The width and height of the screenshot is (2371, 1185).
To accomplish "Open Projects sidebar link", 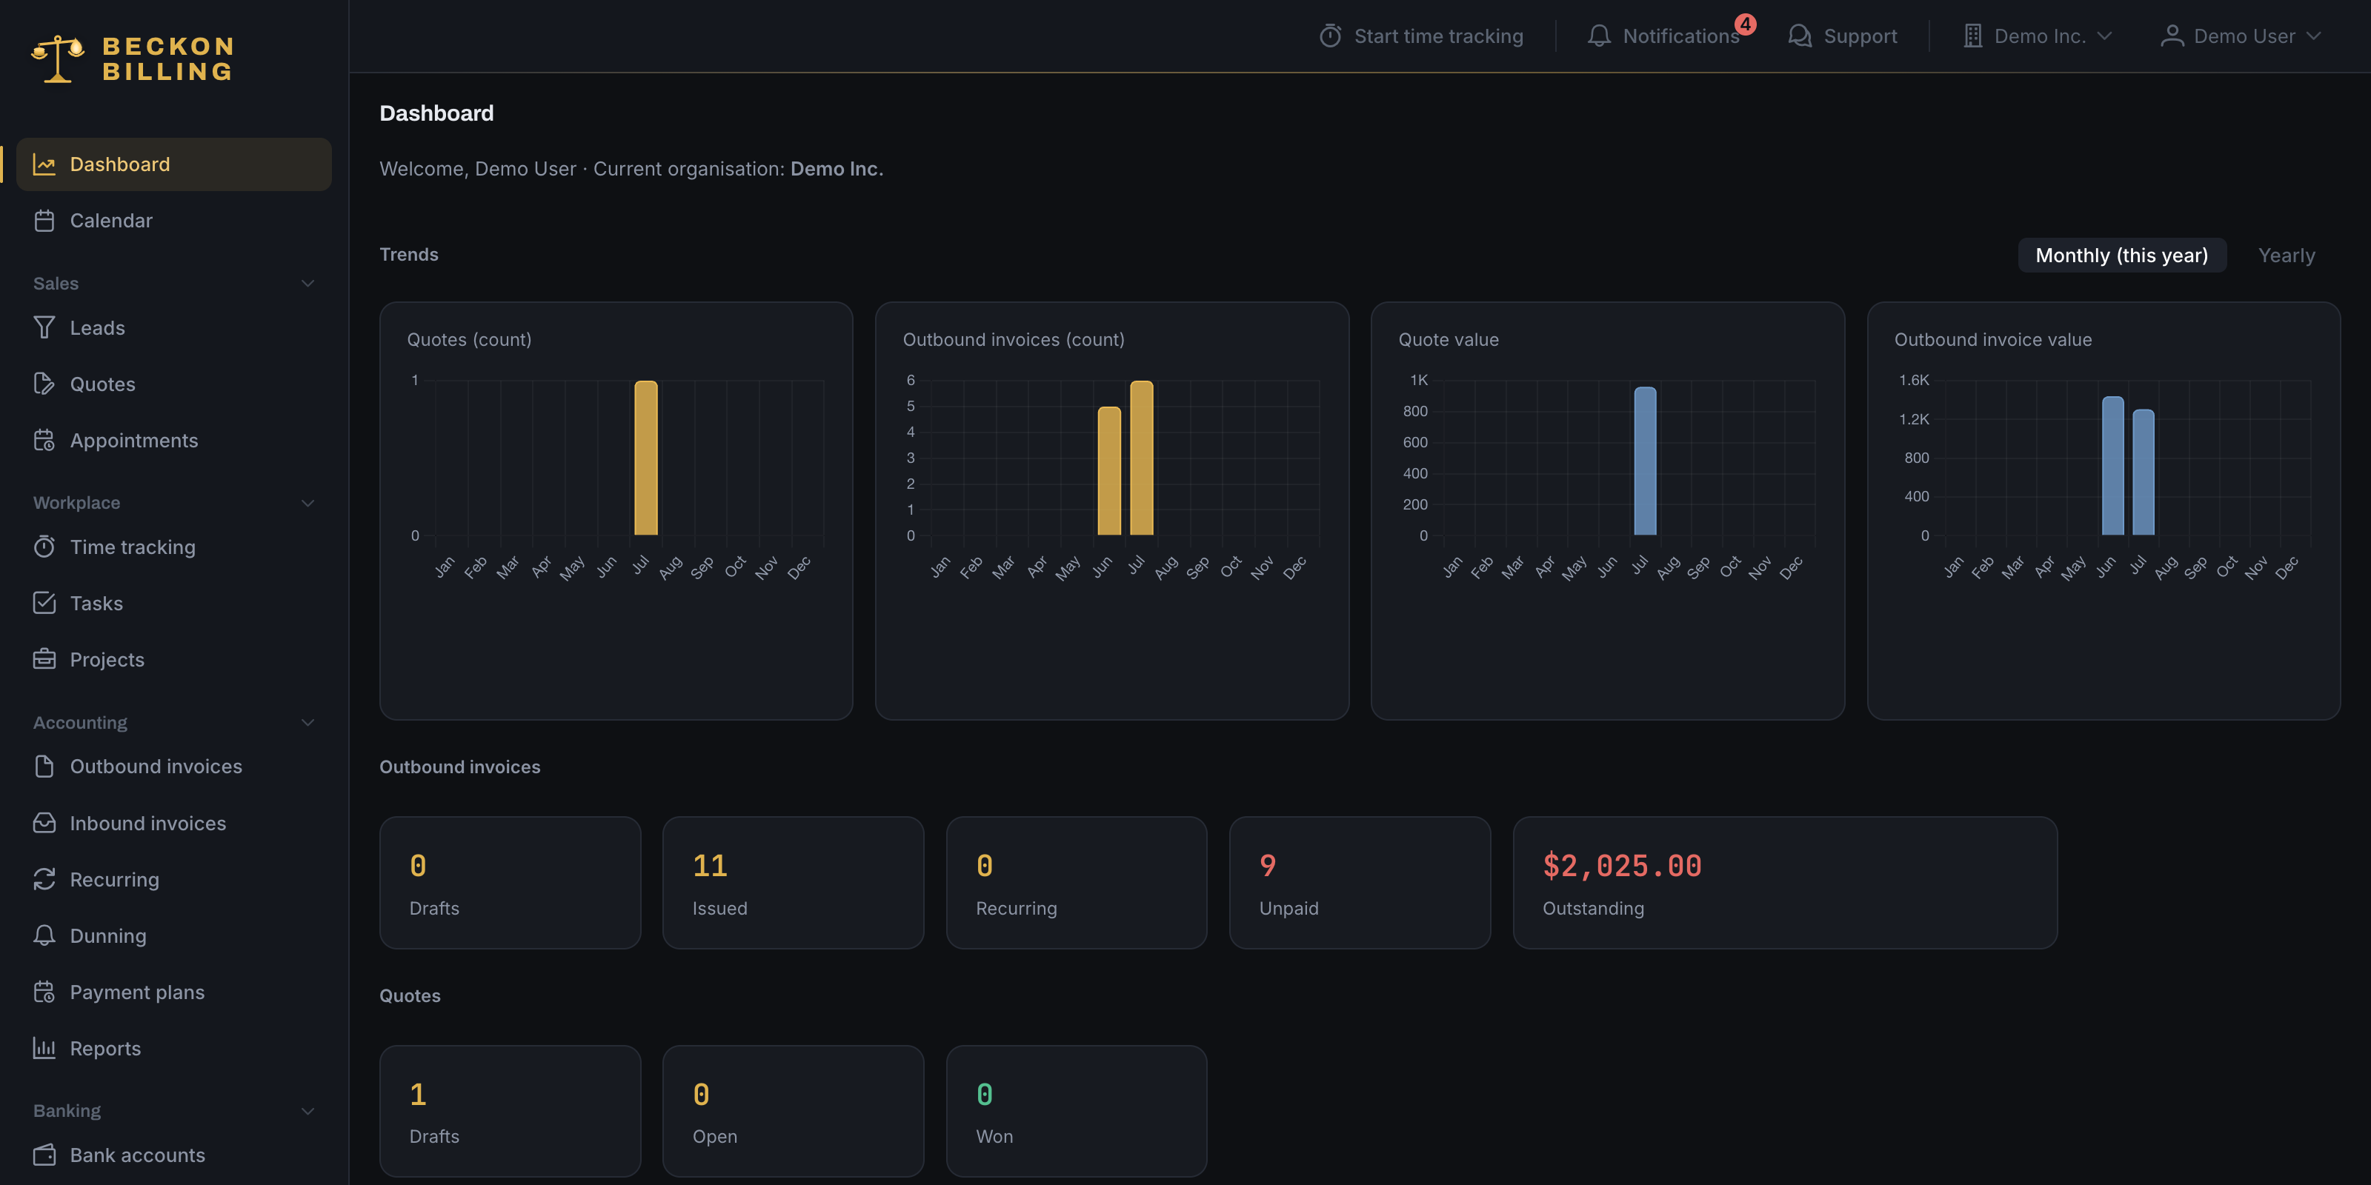I will tap(174, 660).
